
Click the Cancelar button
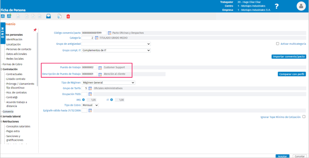300,156
